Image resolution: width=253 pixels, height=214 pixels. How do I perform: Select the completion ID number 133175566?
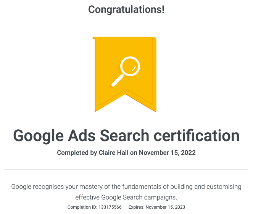coord(110,207)
